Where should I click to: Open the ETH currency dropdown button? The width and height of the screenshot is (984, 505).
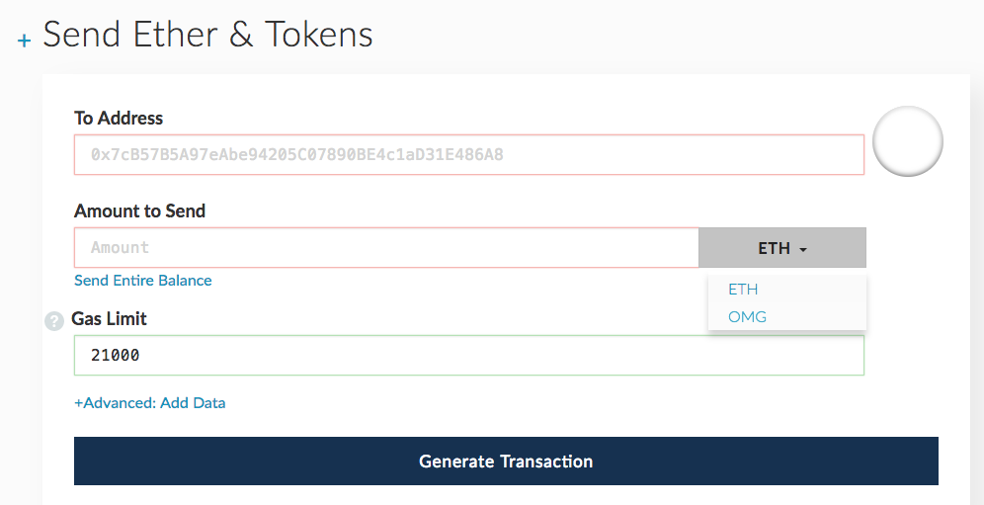click(x=781, y=248)
